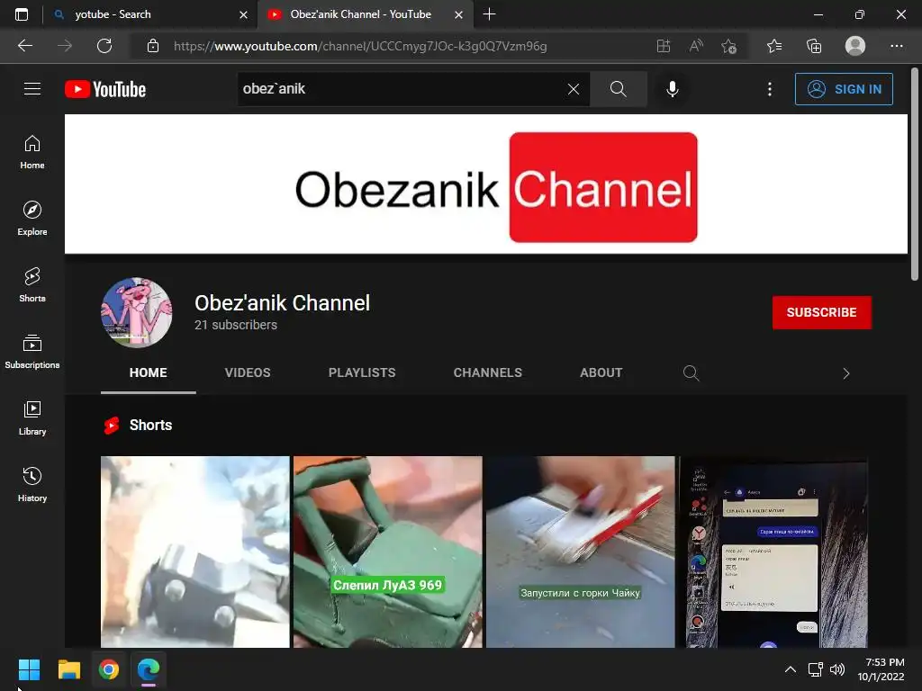Open the first Shorts thumbnail with toy car
This screenshot has height=691, width=922.
(195, 552)
